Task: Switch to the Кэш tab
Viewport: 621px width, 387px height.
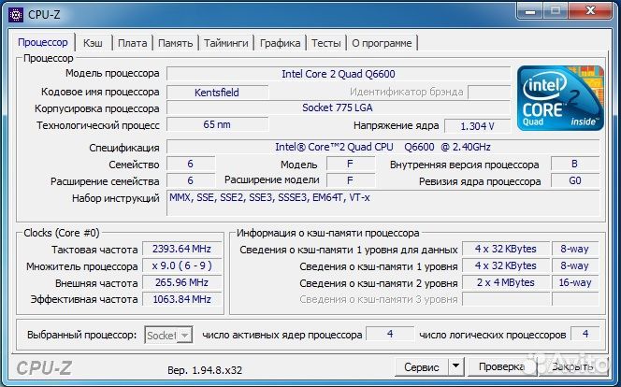Action: click(x=93, y=43)
